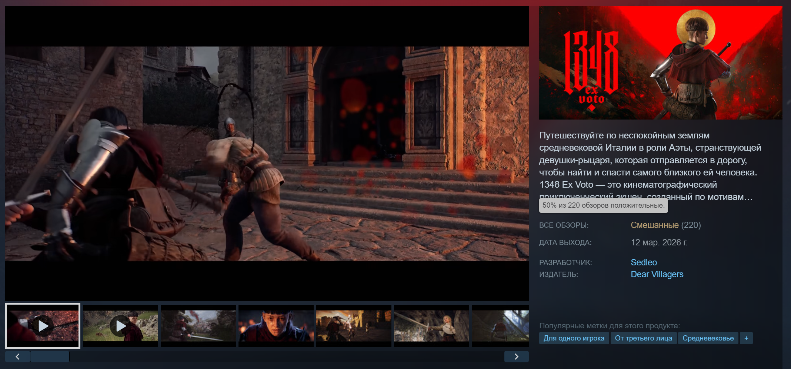Open the developer link Sedleo
The image size is (791, 369).
point(644,262)
